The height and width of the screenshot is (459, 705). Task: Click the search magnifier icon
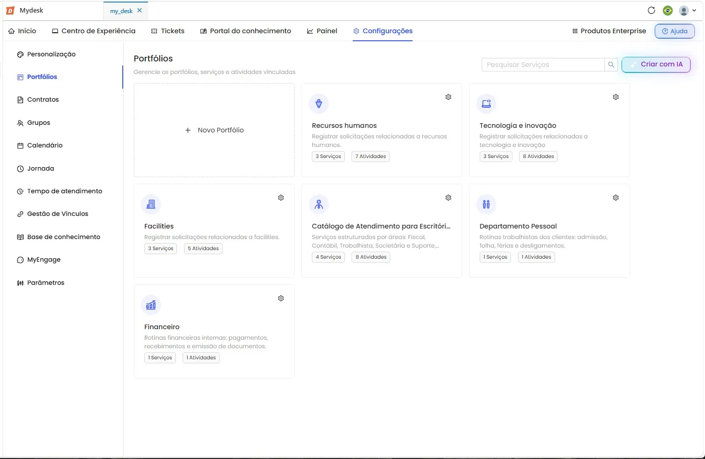(611, 65)
